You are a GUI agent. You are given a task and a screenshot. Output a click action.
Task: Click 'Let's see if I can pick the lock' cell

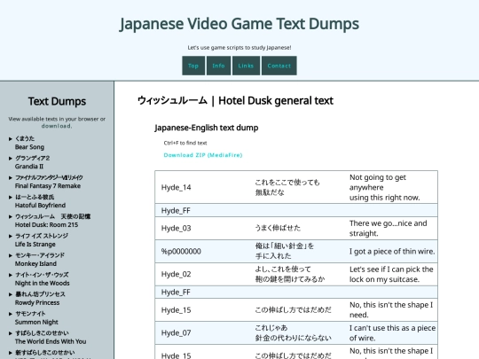pos(391,275)
